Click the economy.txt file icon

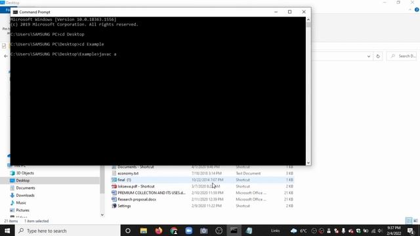point(114,173)
